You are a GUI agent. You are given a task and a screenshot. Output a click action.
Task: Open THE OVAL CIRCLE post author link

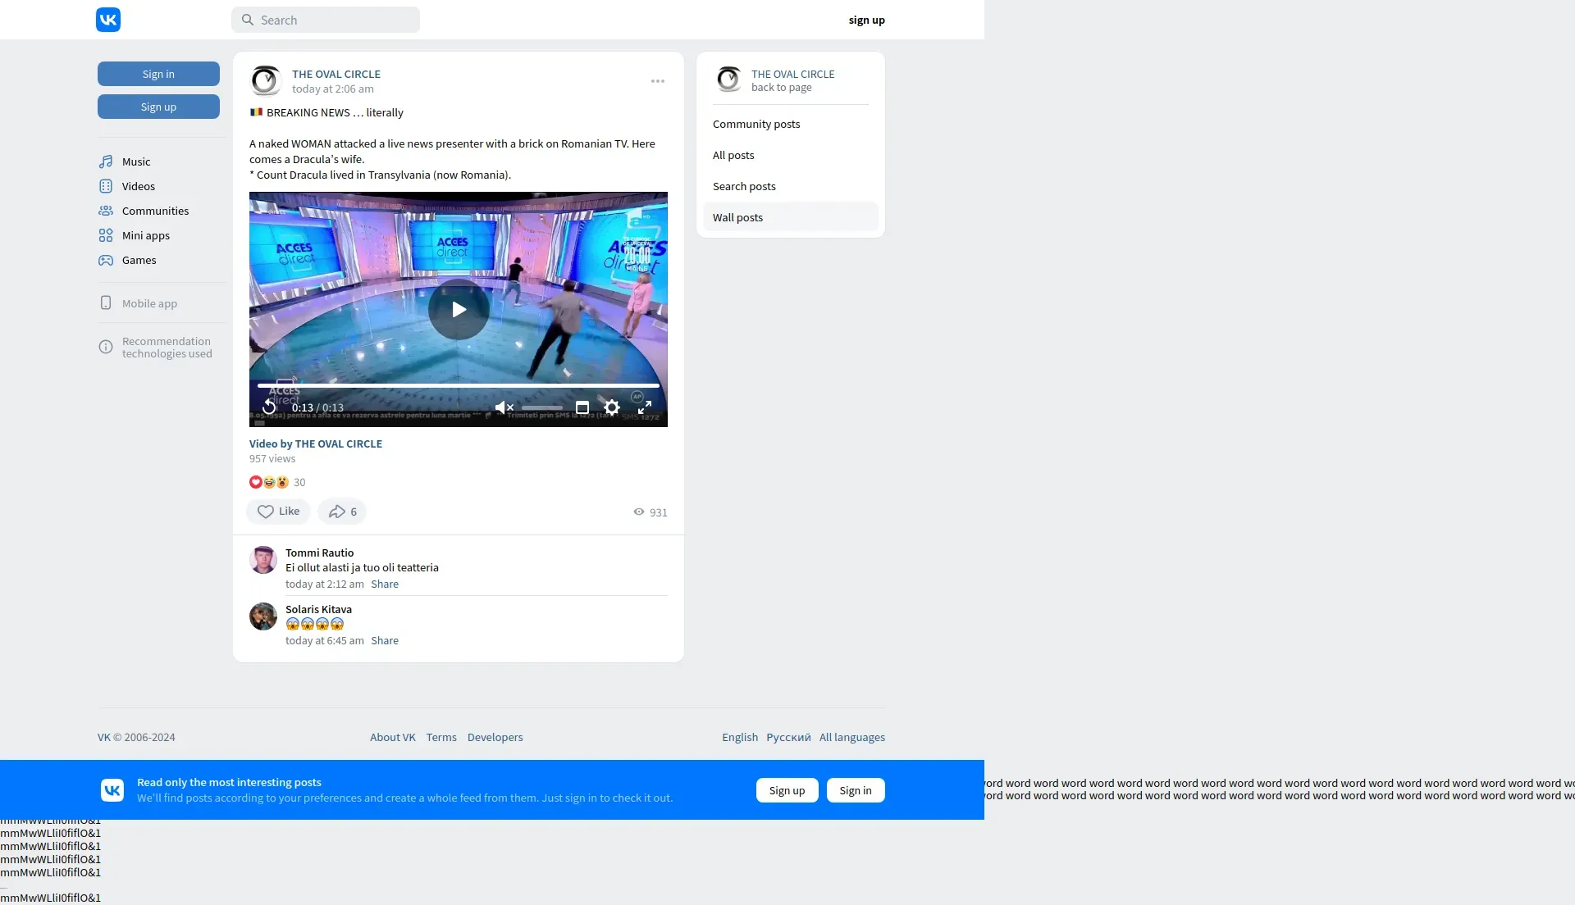[336, 74]
